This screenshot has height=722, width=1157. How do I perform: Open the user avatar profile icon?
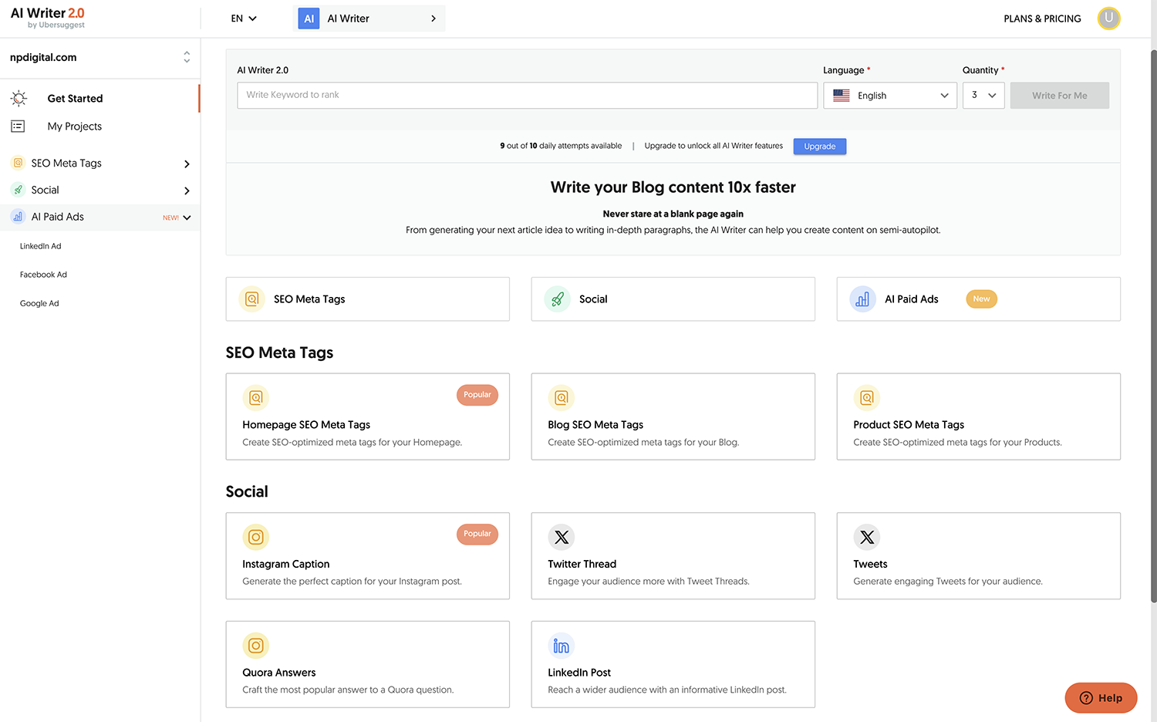pos(1108,18)
